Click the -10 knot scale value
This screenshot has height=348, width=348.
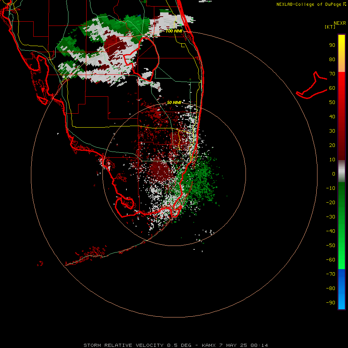[x=331, y=188]
